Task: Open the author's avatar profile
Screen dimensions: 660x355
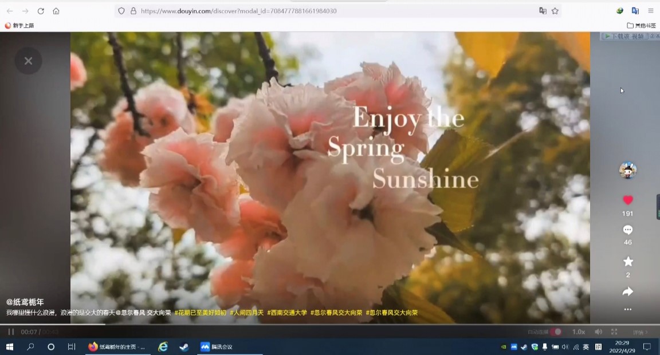Action: pos(628,170)
